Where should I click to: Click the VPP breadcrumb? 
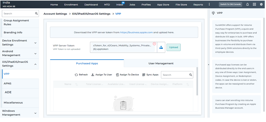click(x=118, y=14)
